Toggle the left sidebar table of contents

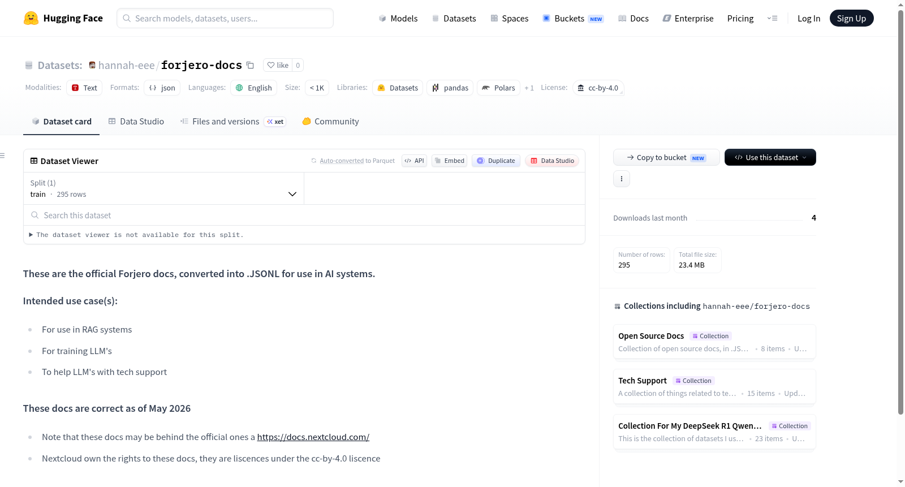point(3,156)
